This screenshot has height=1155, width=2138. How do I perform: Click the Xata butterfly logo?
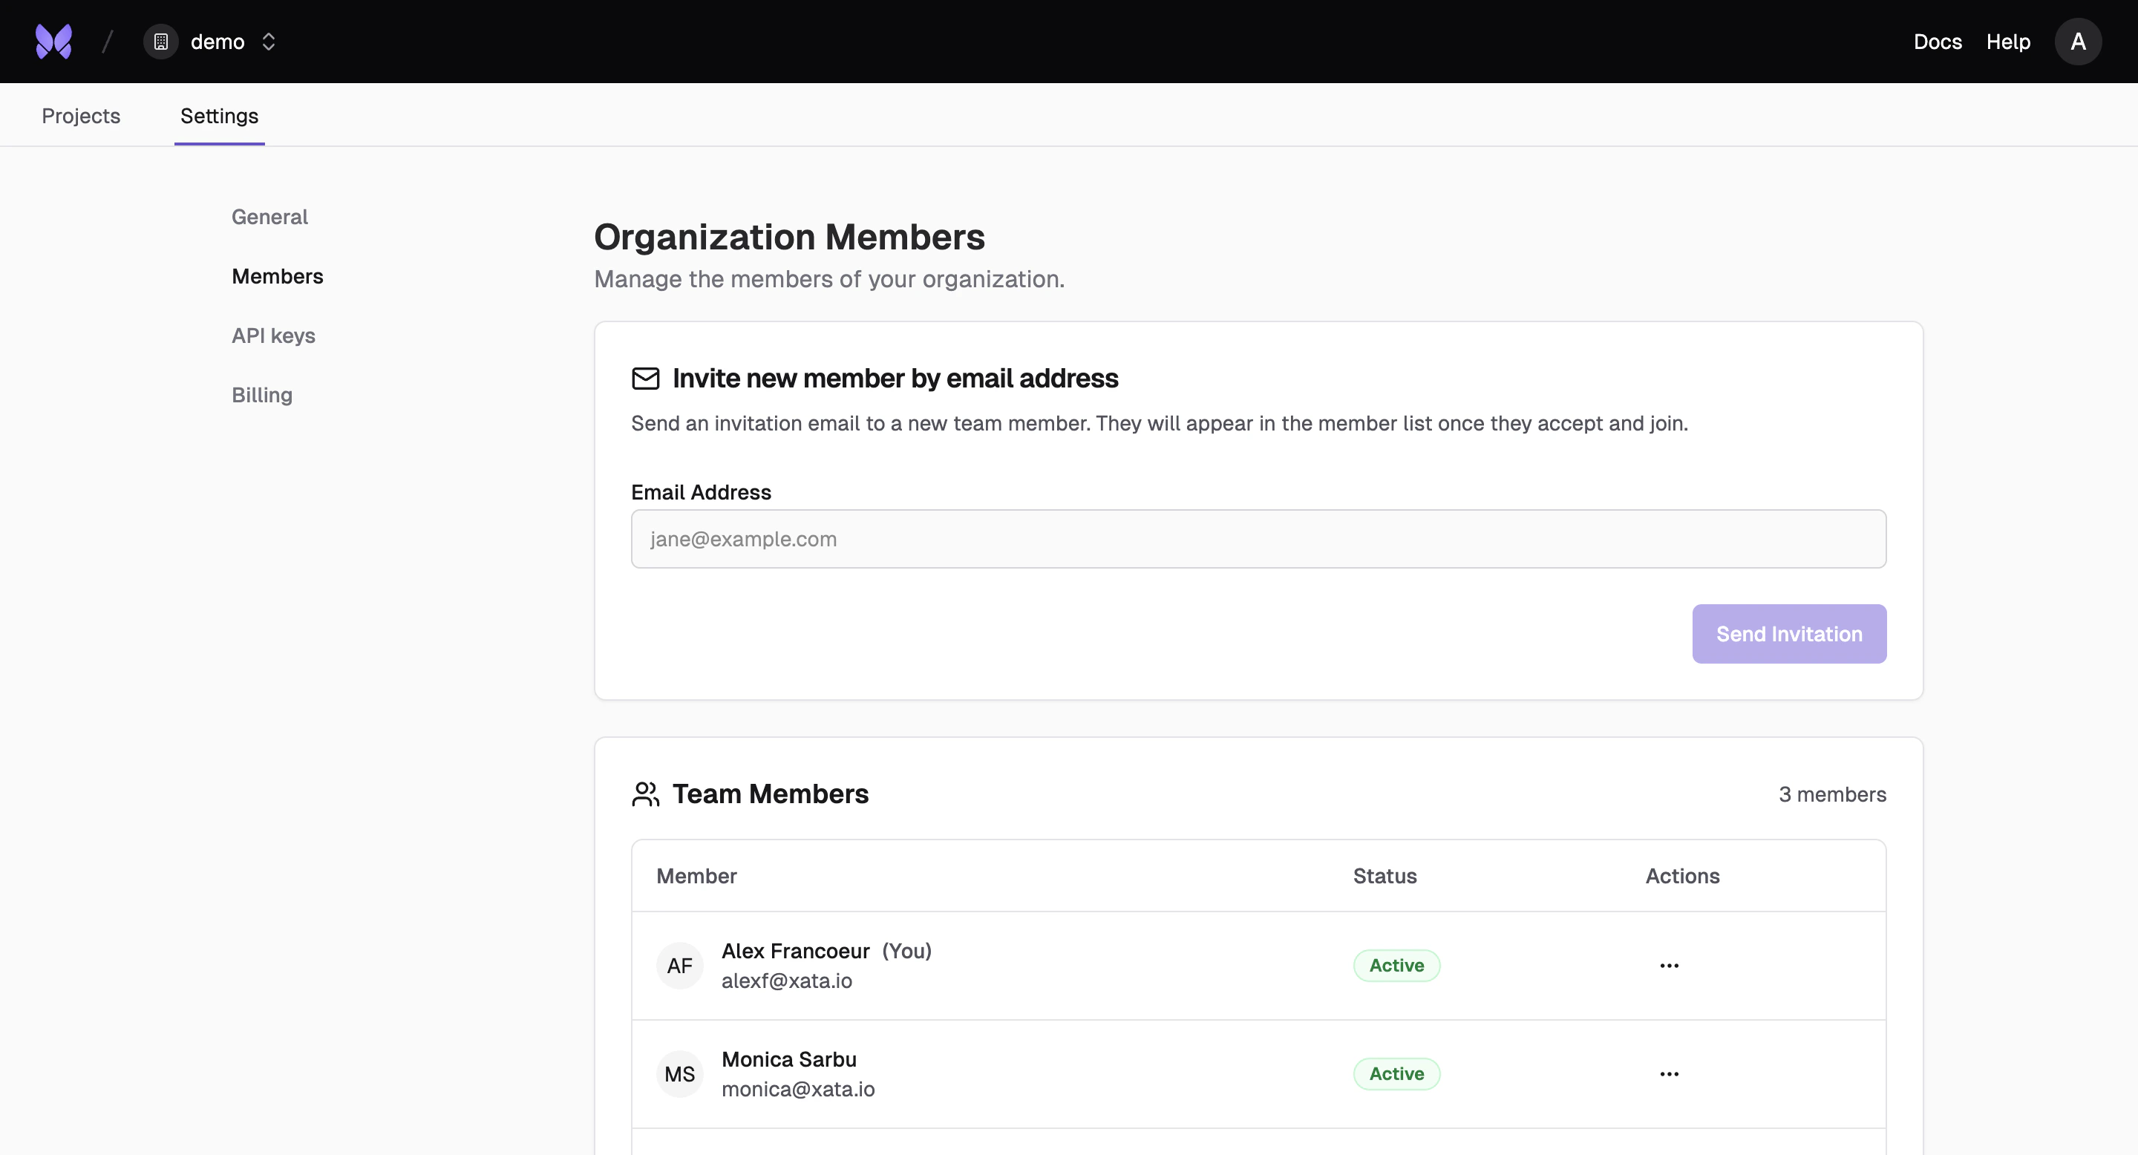[53, 41]
